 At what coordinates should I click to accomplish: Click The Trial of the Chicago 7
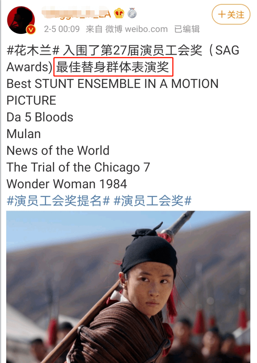point(78,167)
